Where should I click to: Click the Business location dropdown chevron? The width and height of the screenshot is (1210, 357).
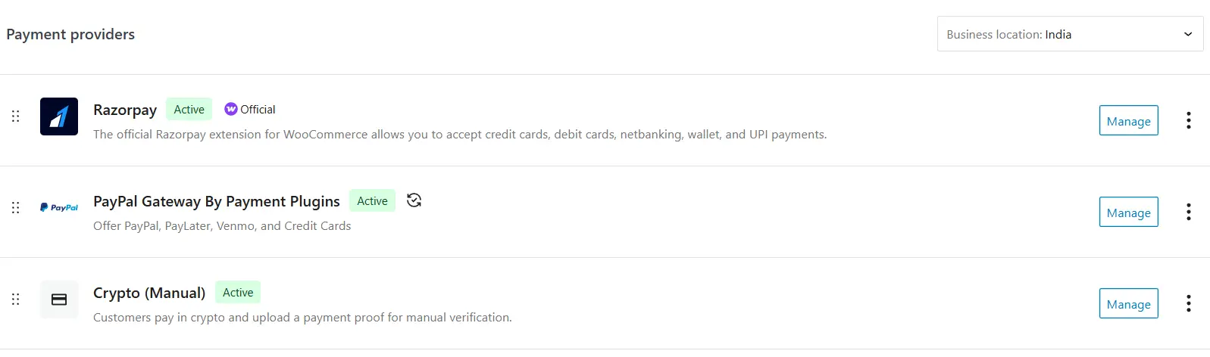(x=1188, y=34)
